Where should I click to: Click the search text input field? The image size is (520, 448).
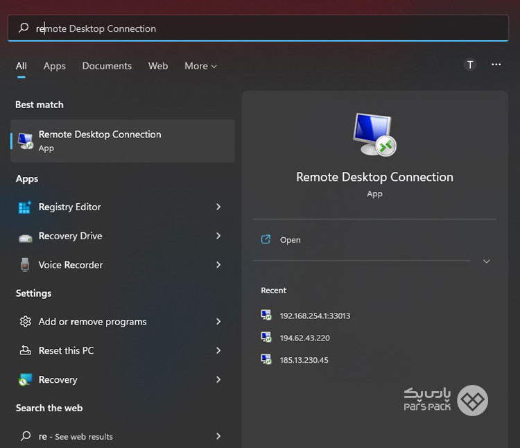258,28
